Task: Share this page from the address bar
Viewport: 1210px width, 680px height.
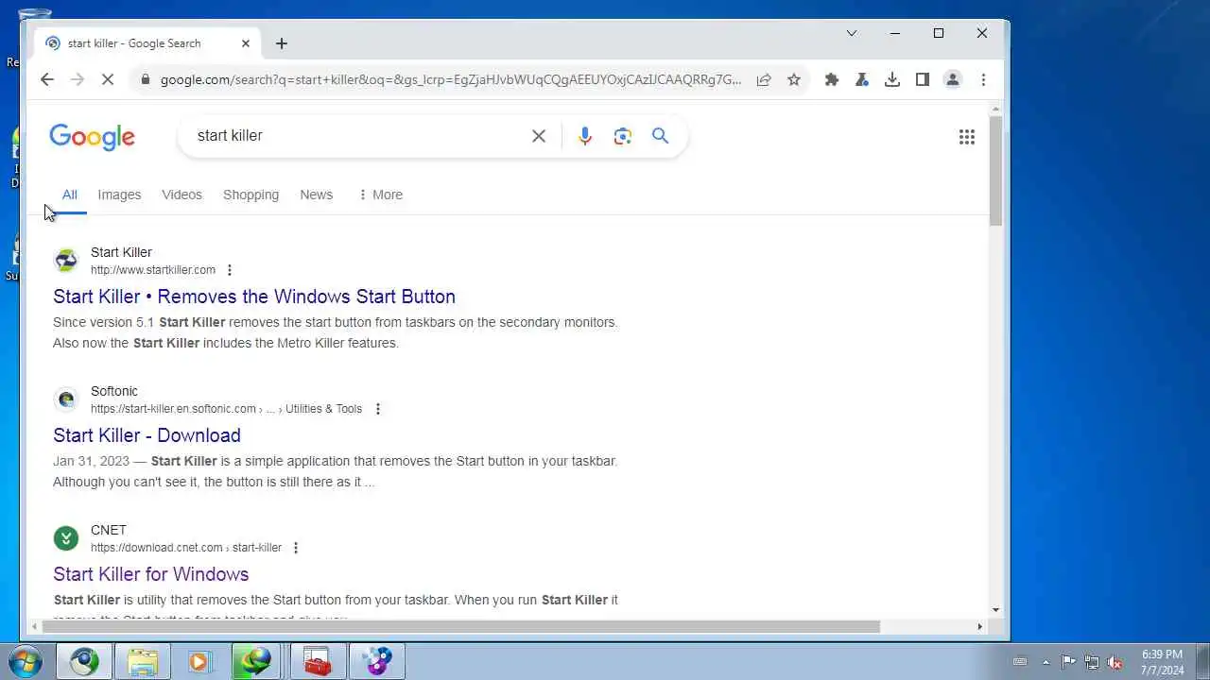Action: pos(764,80)
